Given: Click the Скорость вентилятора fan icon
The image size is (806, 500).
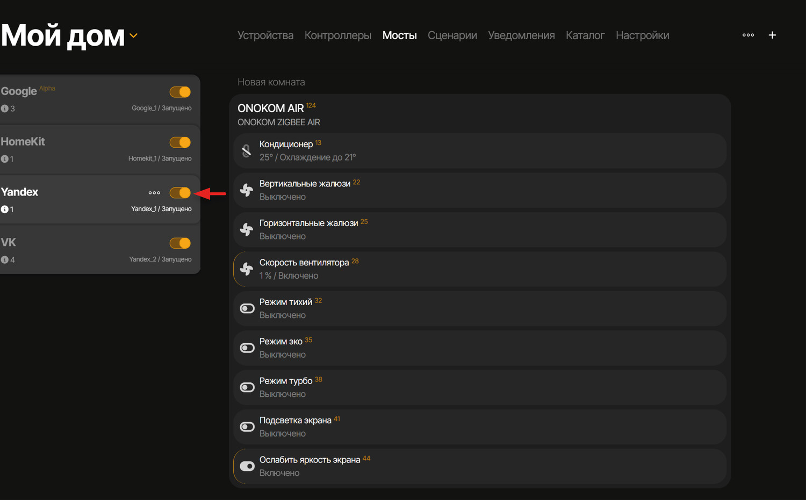Looking at the screenshot, I should (x=247, y=269).
